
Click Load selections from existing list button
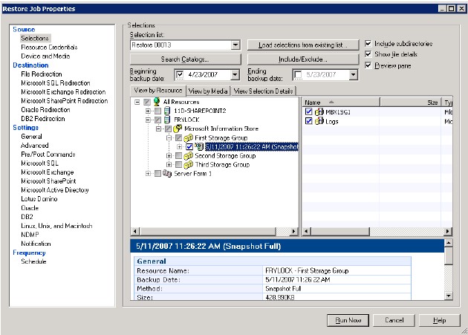[302, 45]
